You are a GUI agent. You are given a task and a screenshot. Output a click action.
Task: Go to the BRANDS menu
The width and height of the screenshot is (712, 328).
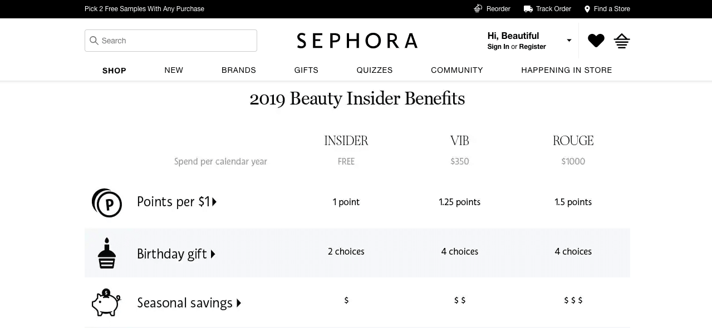(x=239, y=70)
